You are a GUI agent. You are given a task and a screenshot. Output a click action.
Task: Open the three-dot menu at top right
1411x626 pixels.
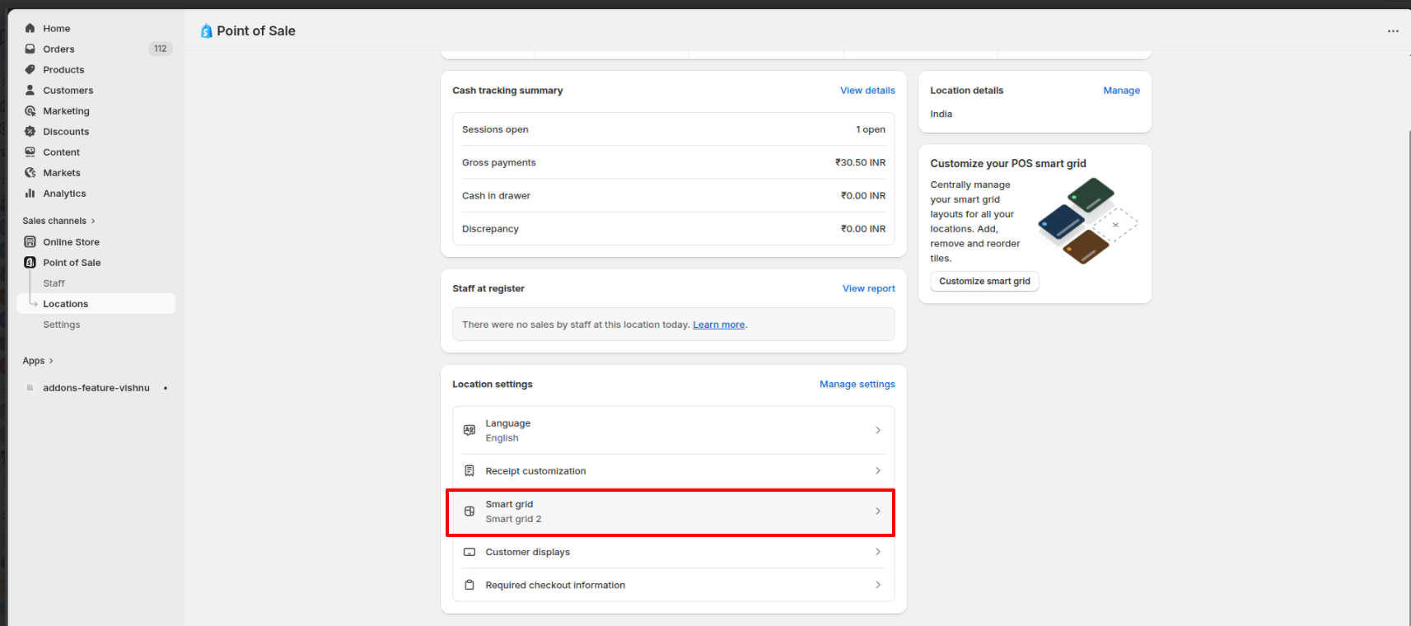click(x=1393, y=31)
